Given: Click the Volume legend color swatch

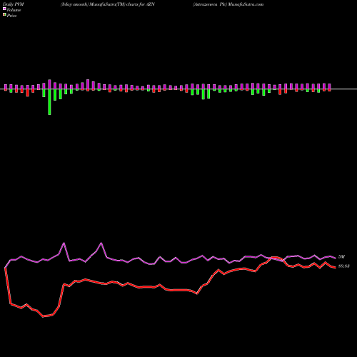Looking at the screenshot, I should click(4, 9).
